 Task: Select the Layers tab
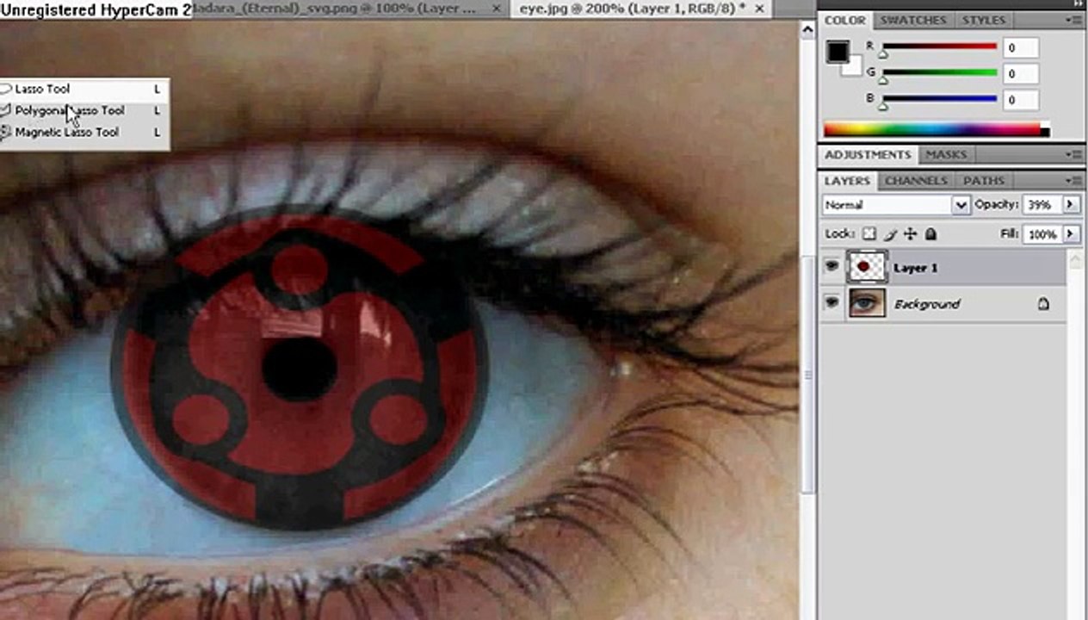[847, 180]
